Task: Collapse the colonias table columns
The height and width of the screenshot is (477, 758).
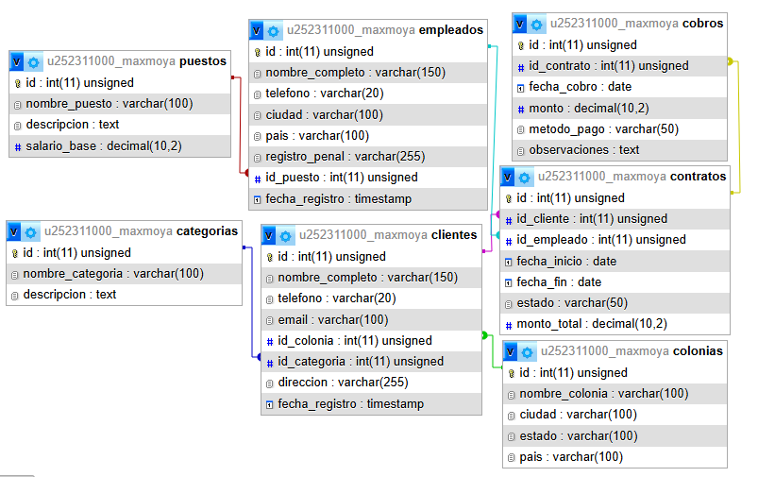Action: tap(512, 351)
